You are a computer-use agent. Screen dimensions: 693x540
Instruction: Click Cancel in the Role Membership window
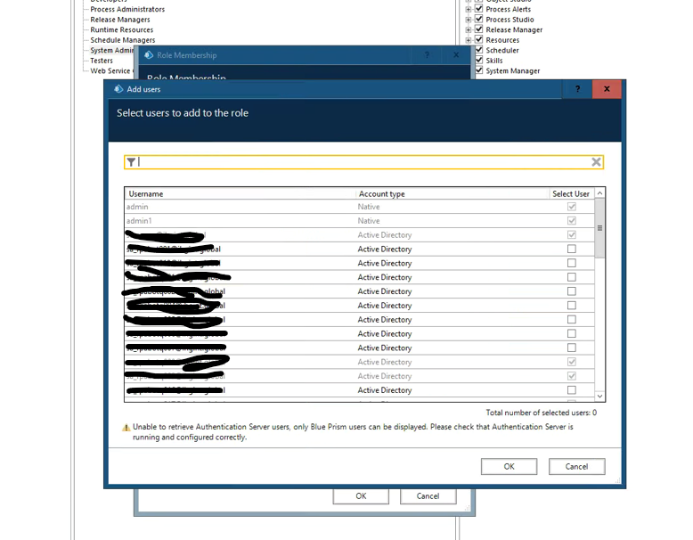(x=428, y=496)
